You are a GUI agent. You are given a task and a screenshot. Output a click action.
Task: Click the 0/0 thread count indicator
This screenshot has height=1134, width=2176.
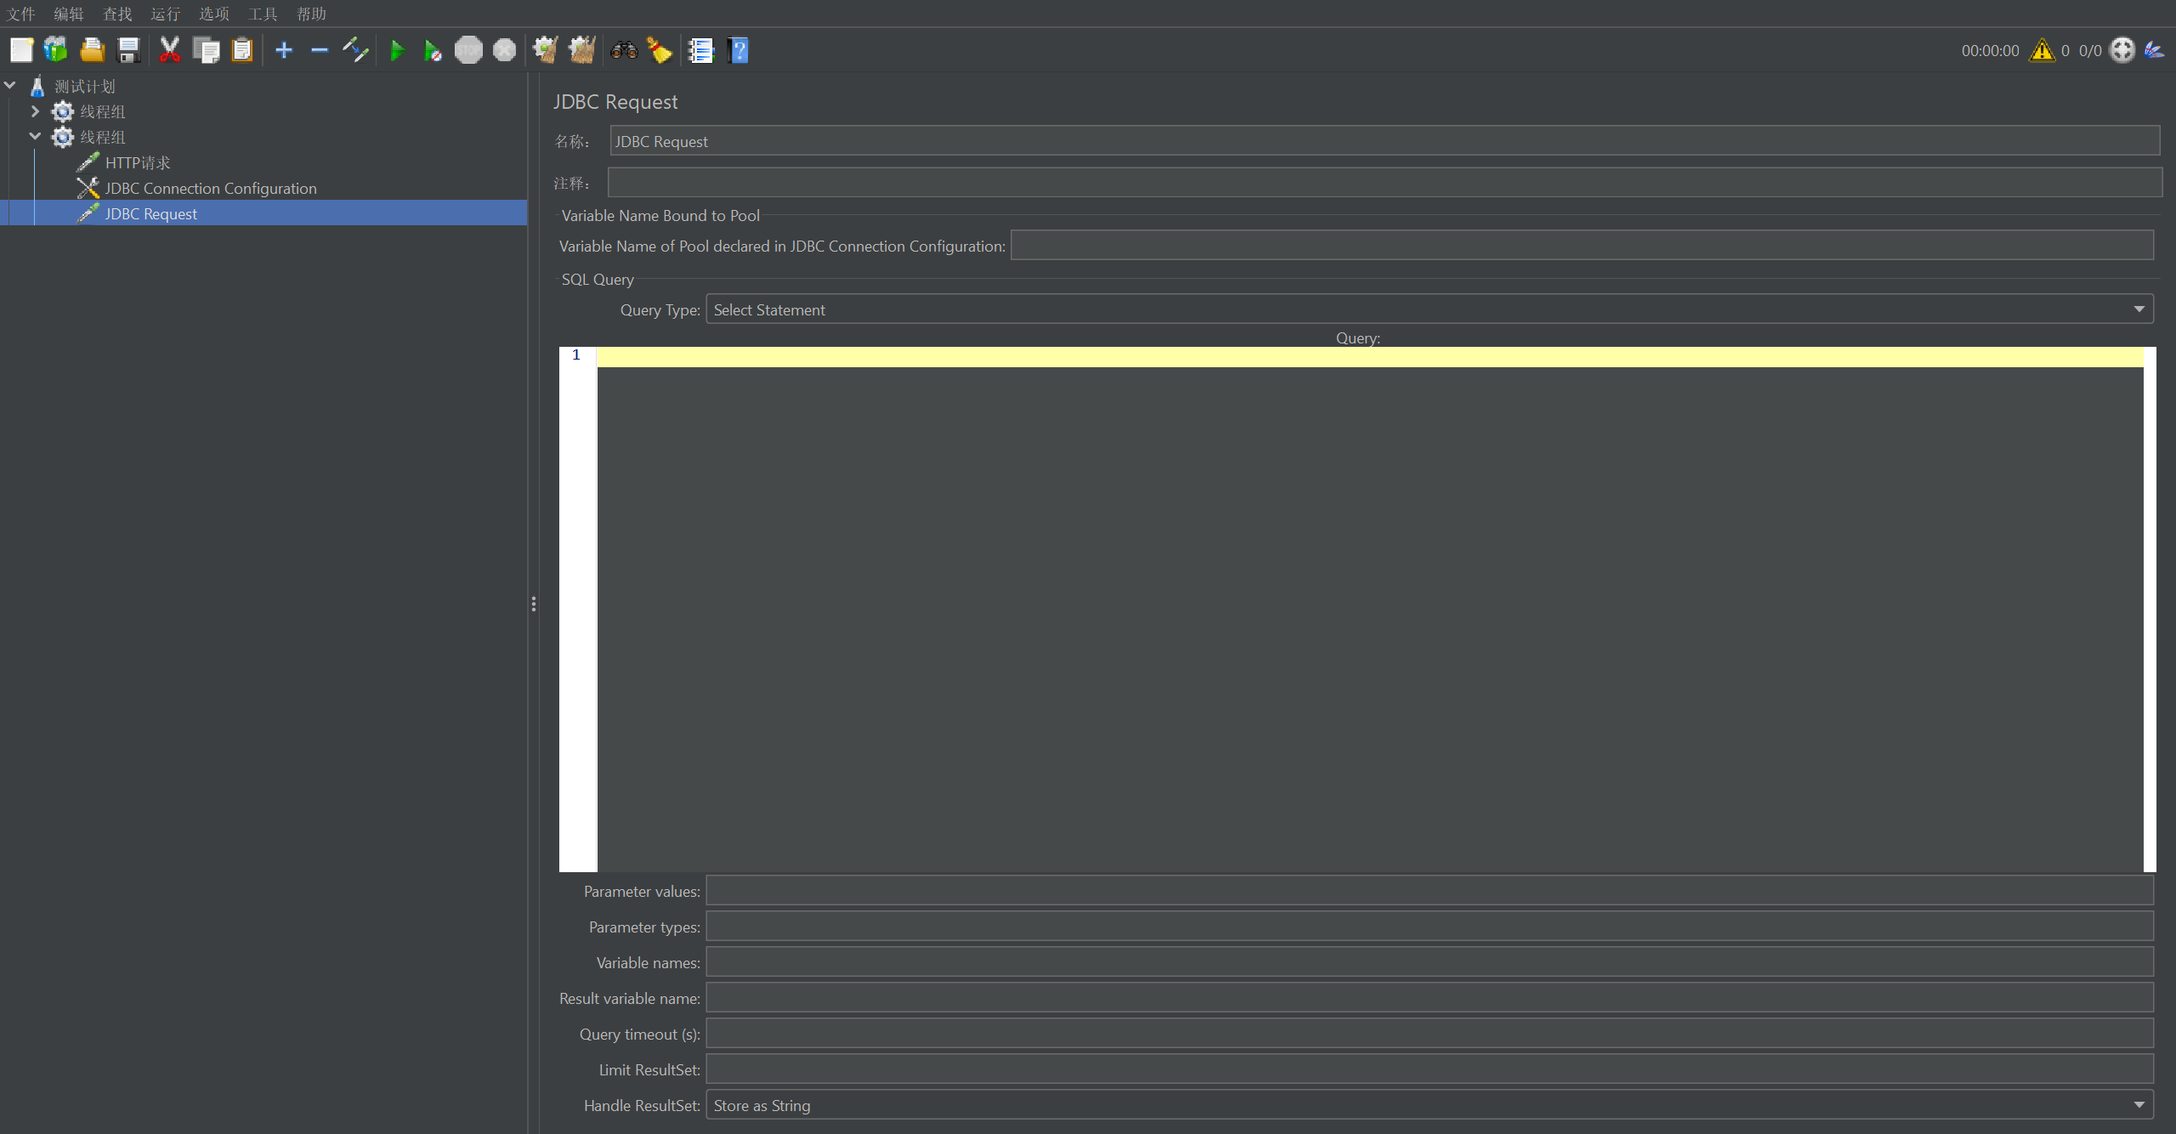[2090, 51]
